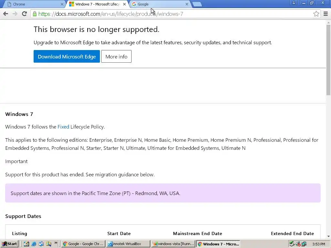Click the Support Dates heading
Viewport: 331px width, 248px height.
[23, 216]
